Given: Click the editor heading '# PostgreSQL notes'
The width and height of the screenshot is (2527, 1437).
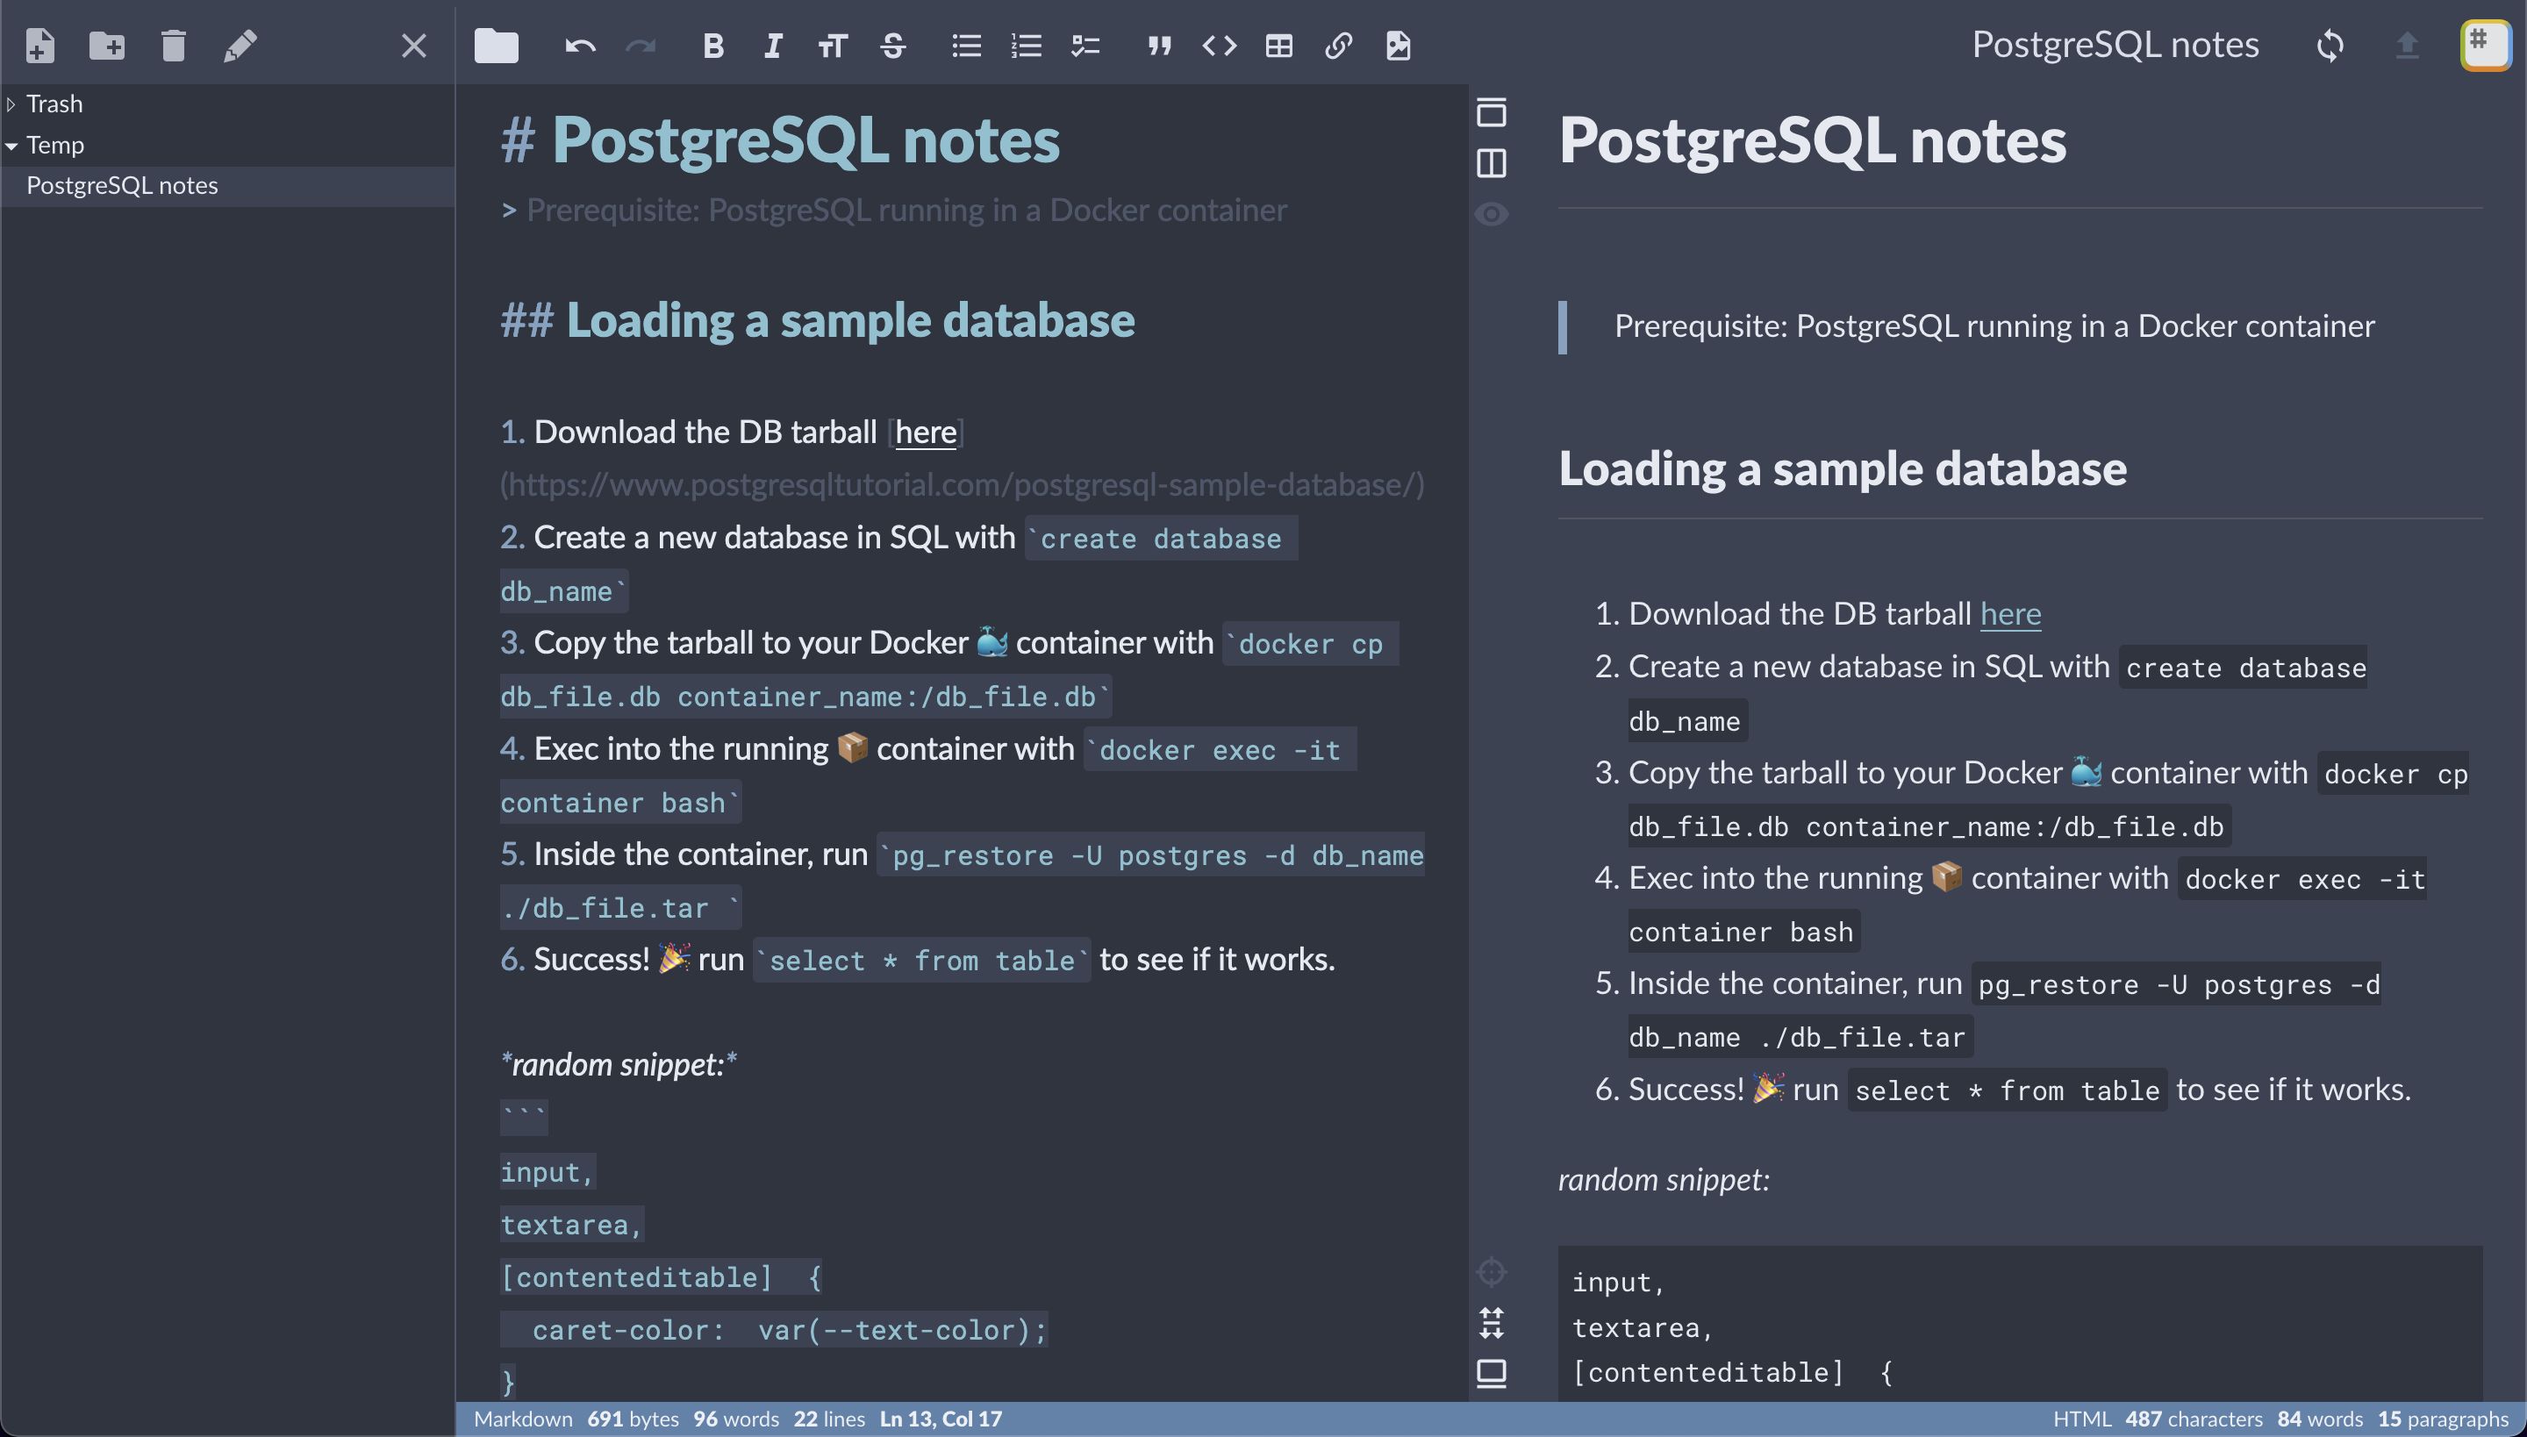Looking at the screenshot, I should [780, 139].
